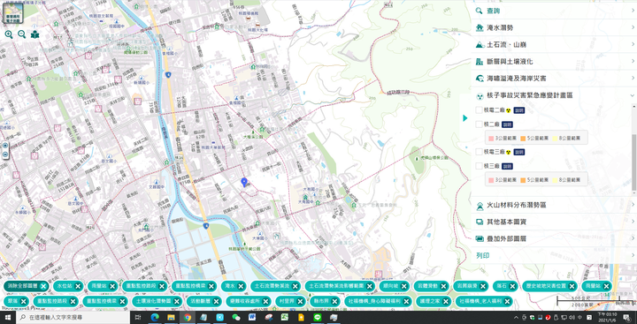The image size is (637, 324).
Task: Expand chevron for 斷層與土壤液化 row
Action: tap(633, 61)
